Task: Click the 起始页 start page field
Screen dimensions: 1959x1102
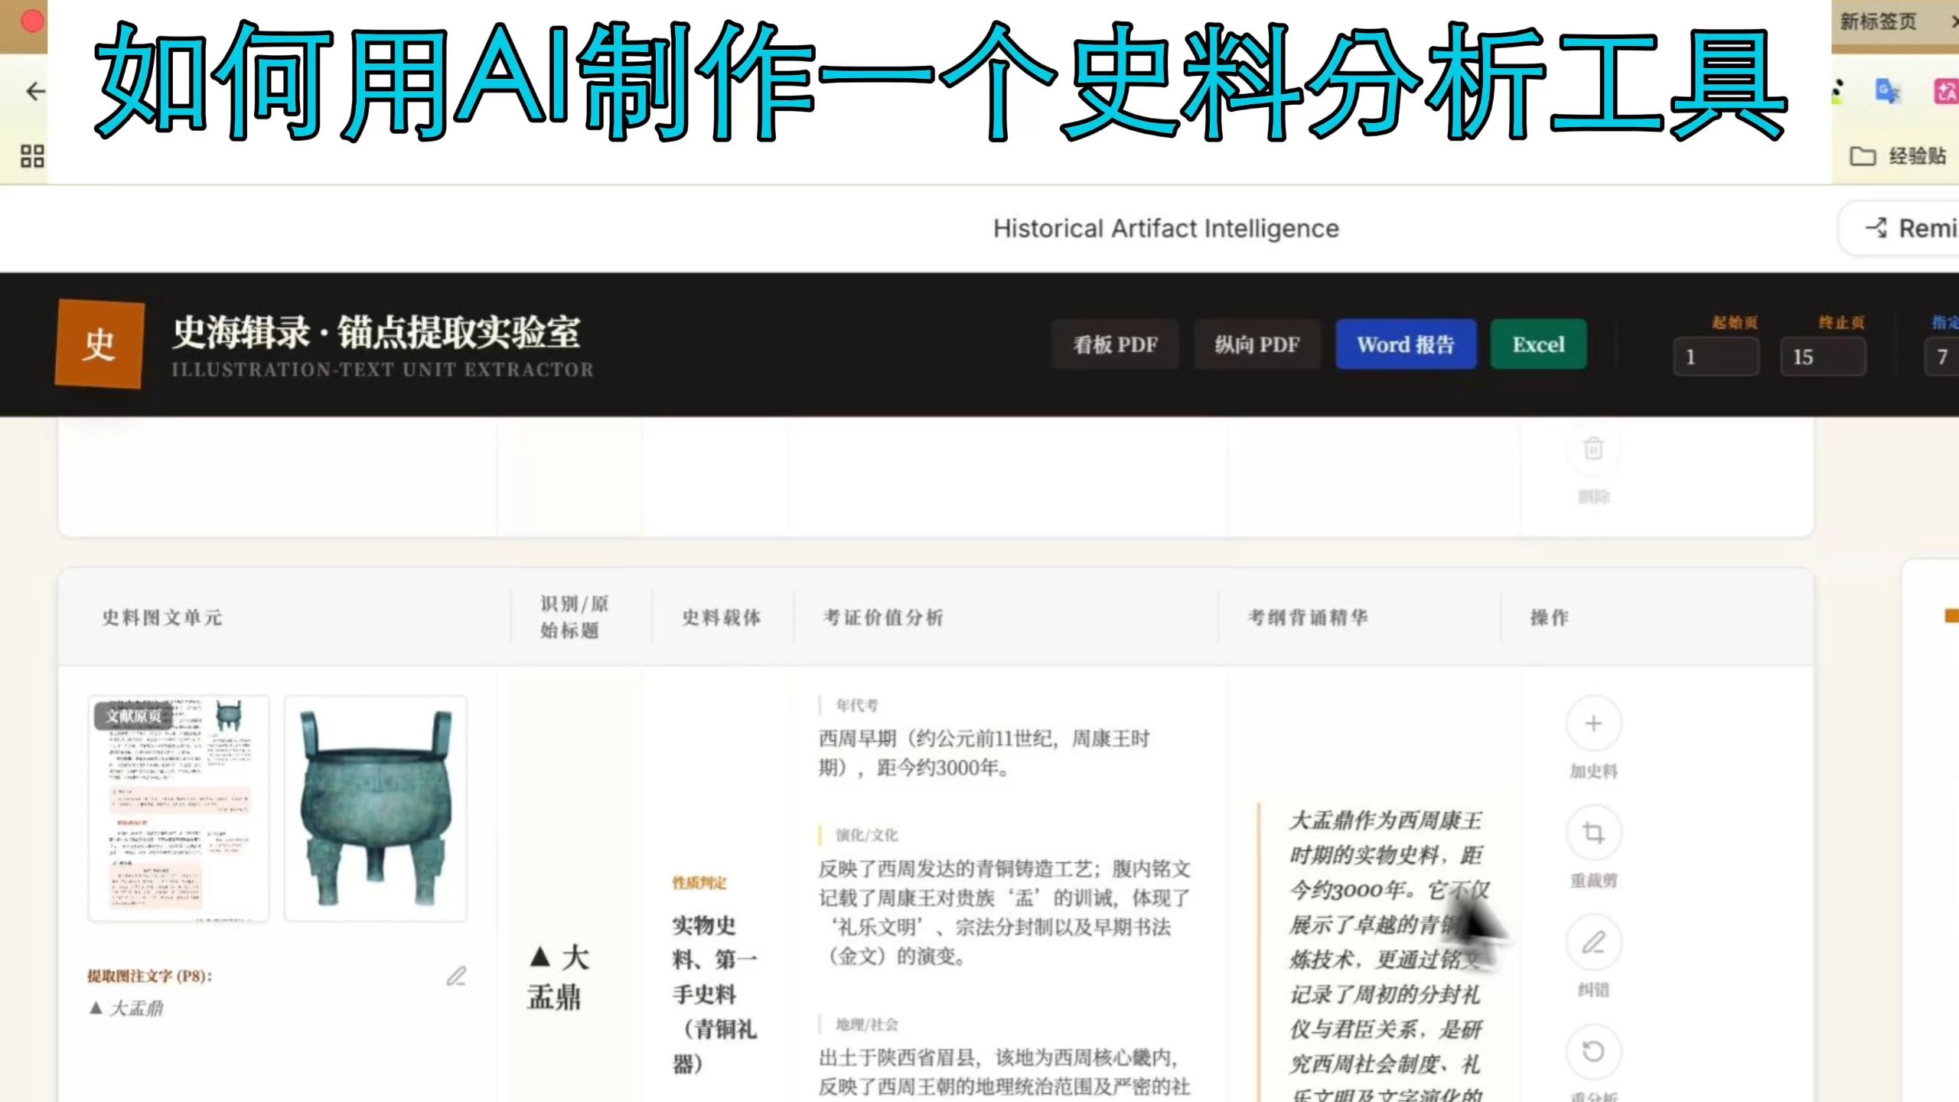Action: coord(1716,357)
